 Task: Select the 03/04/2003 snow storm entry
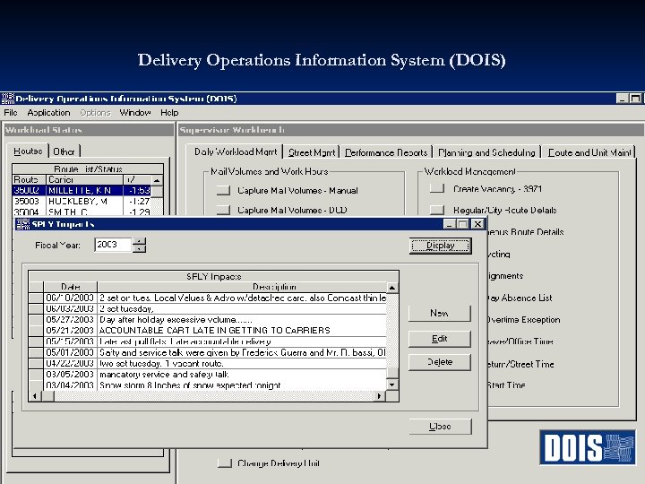tap(208, 385)
